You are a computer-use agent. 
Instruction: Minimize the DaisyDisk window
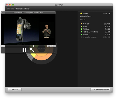10,5
